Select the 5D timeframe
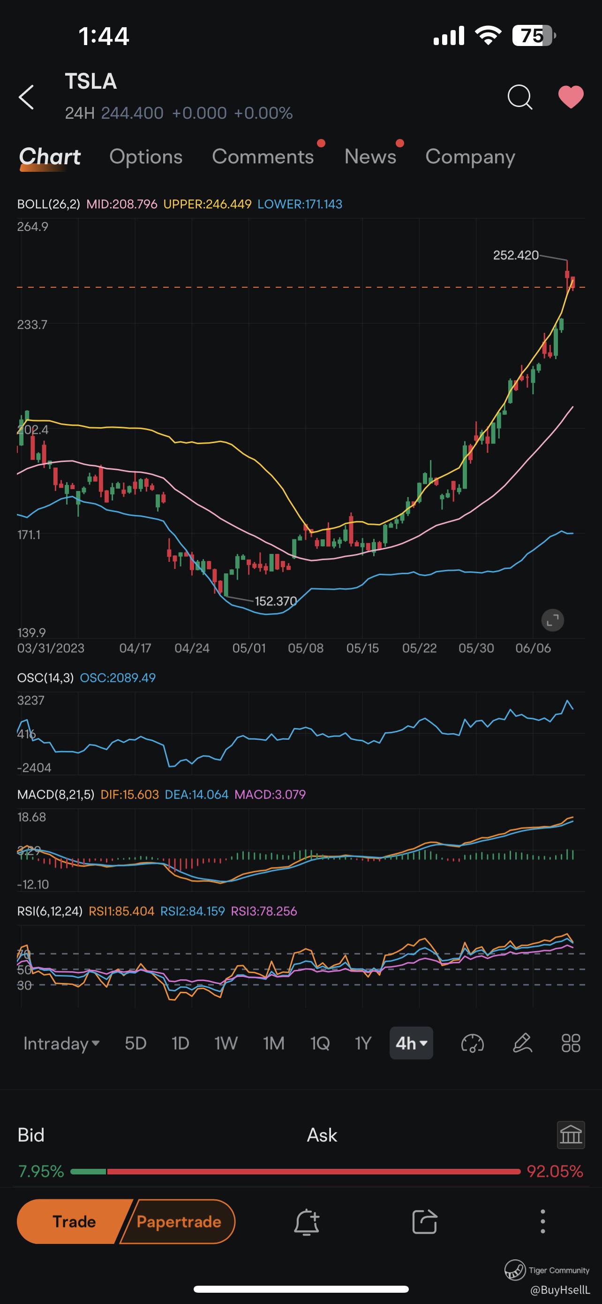The width and height of the screenshot is (602, 1304). 135,1043
